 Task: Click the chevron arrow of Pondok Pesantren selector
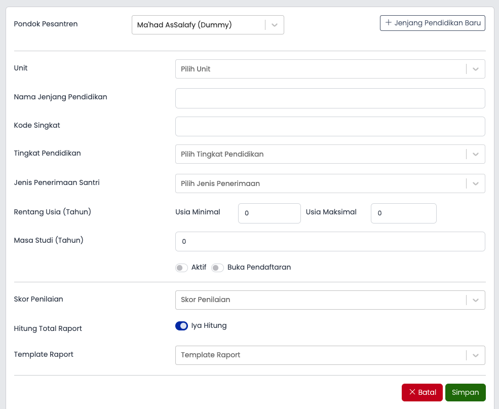(x=274, y=25)
